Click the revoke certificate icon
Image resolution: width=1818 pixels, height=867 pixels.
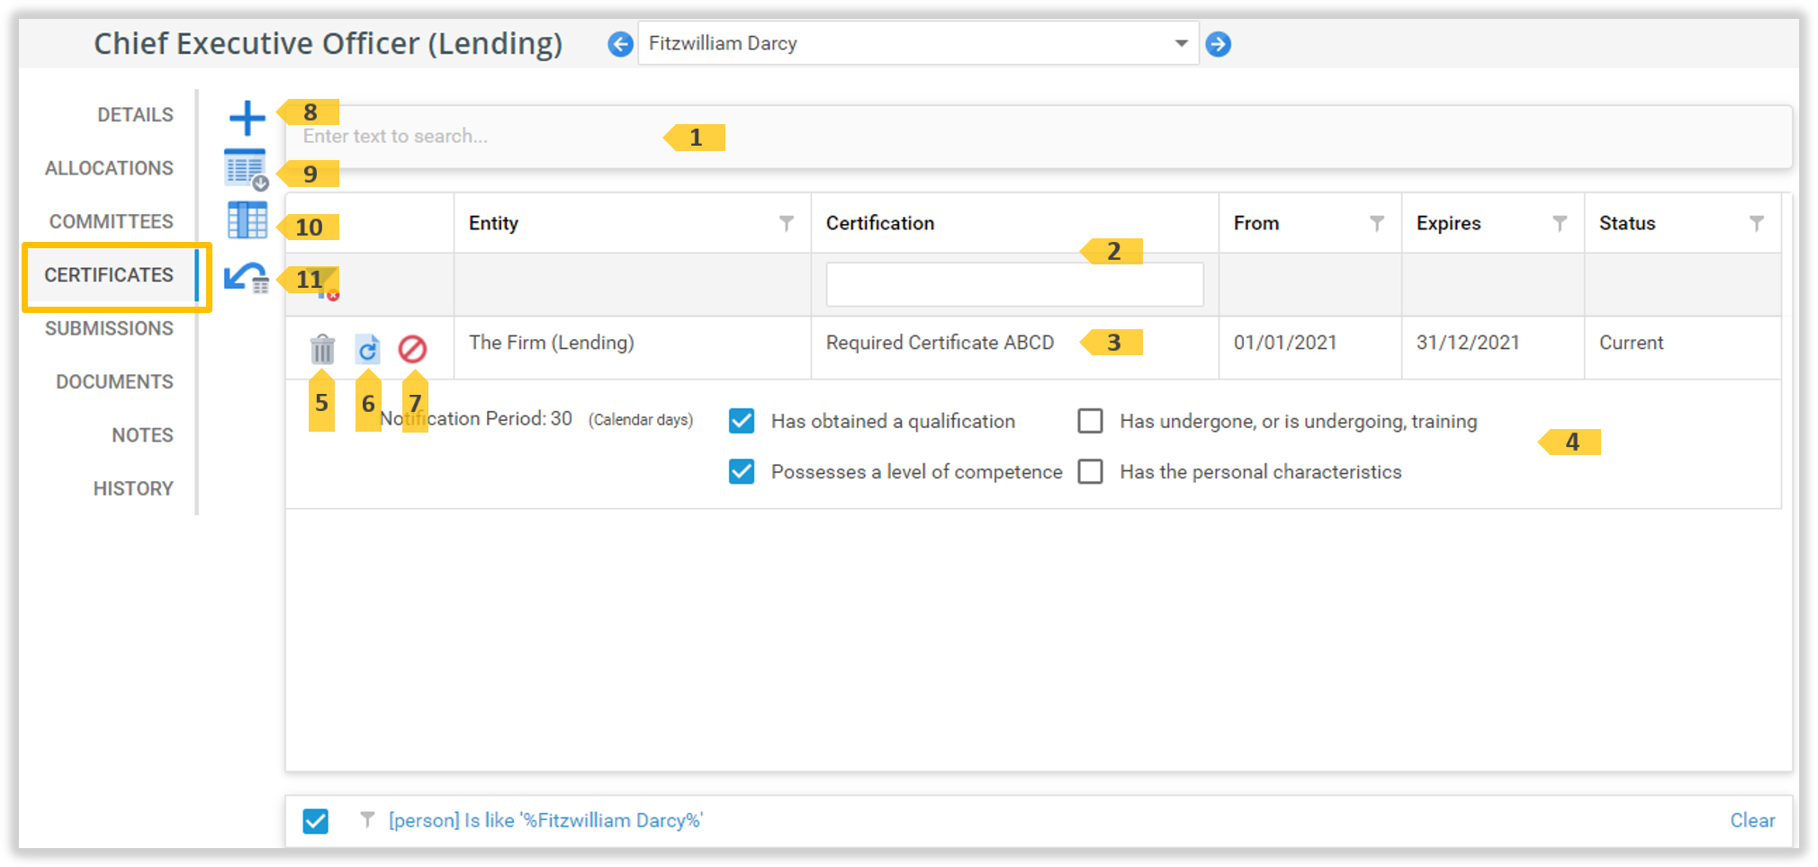[x=413, y=348]
